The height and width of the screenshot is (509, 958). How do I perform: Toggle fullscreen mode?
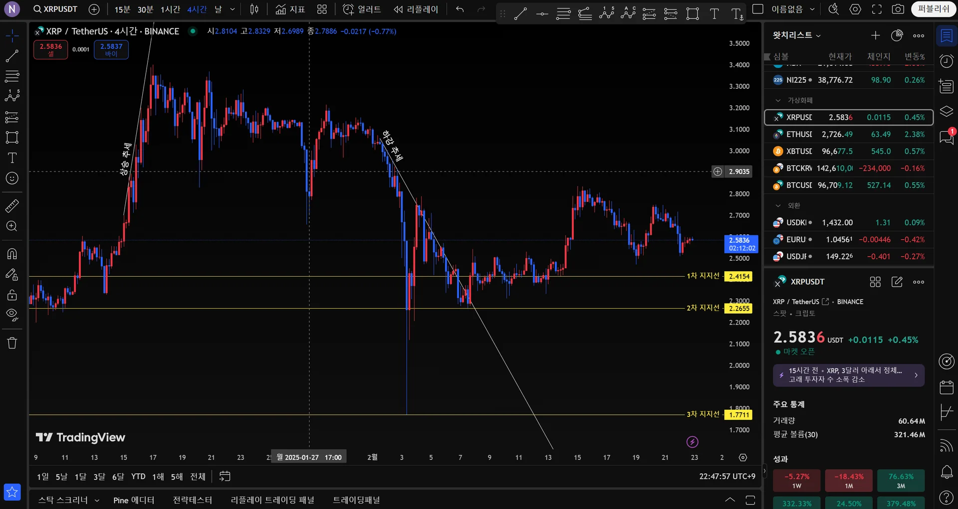tap(877, 9)
